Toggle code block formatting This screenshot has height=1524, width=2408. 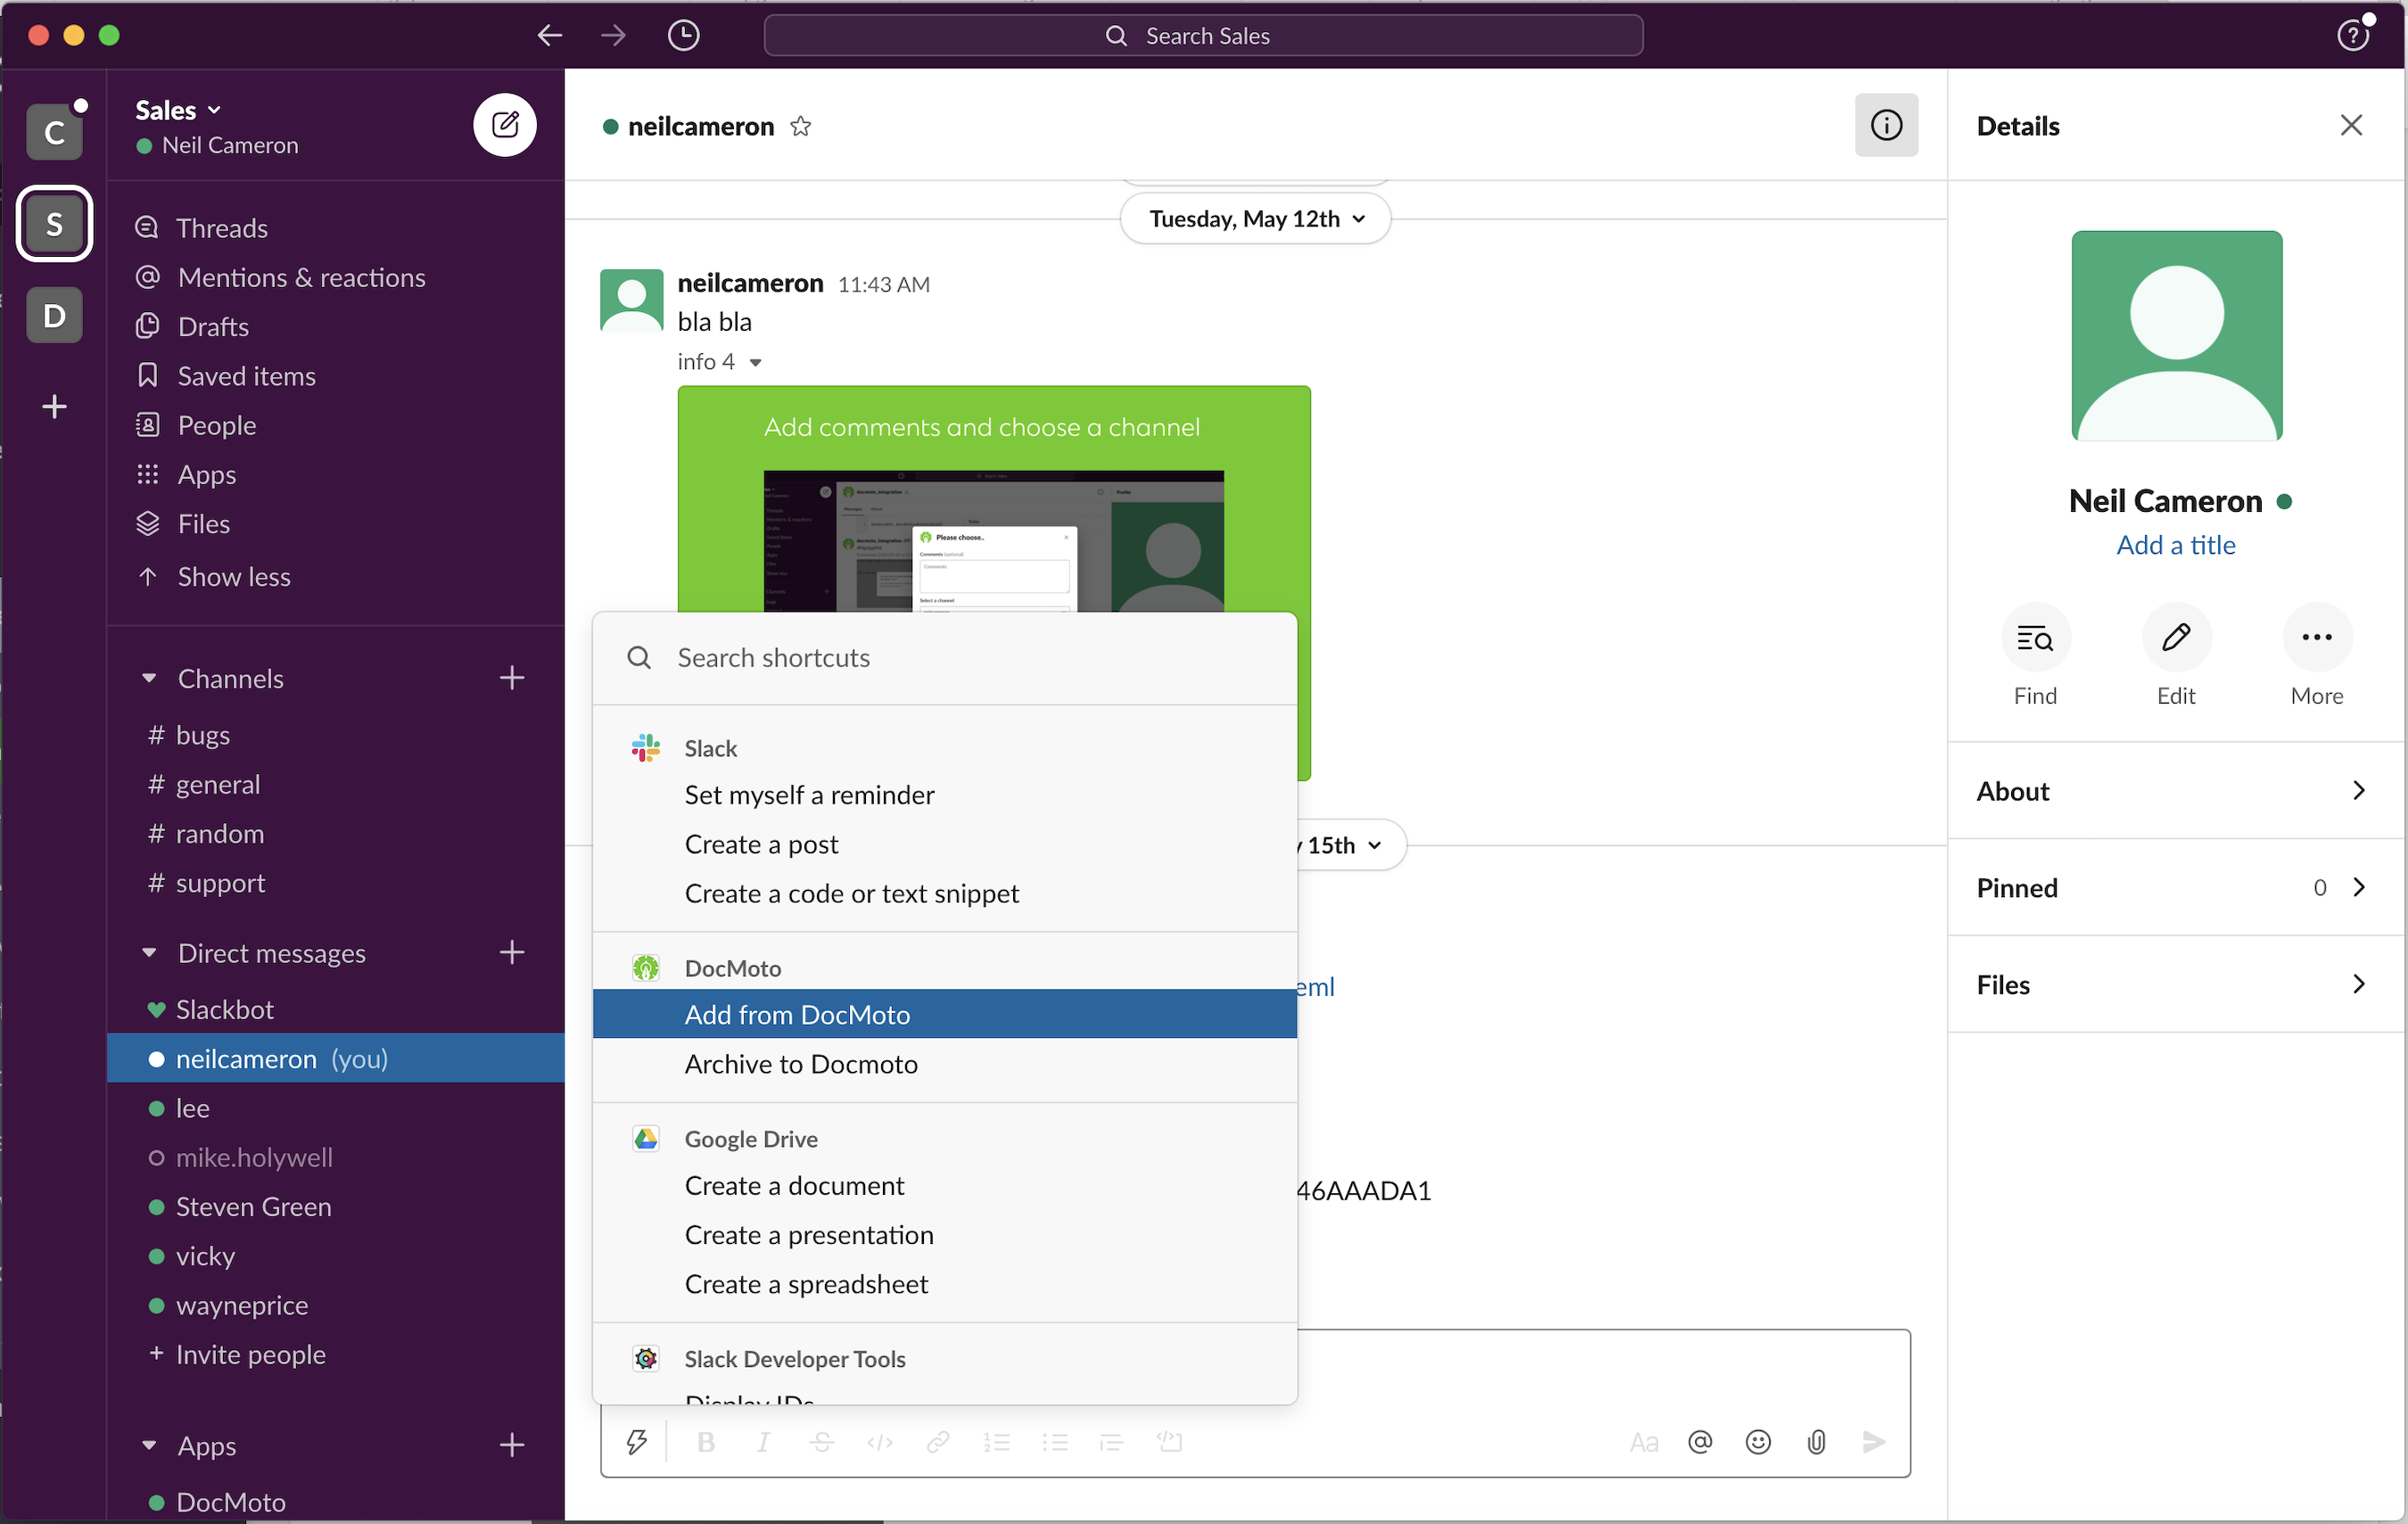(x=1169, y=1441)
